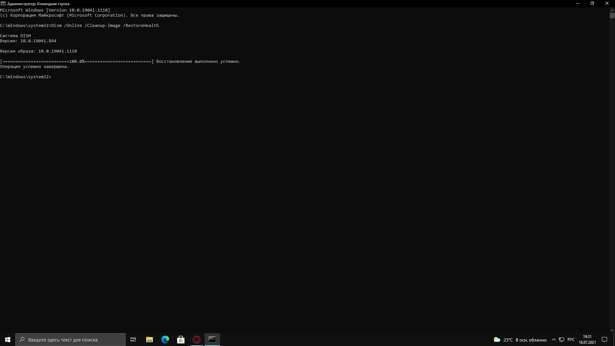
Task: Click the 'Cистема DISM' line
Action: (x=15, y=36)
